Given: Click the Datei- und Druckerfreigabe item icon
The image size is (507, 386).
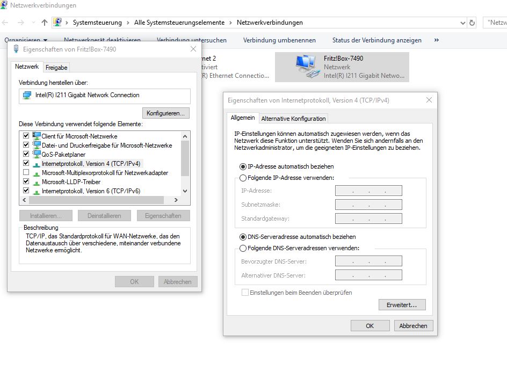Looking at the screenshot, I should tap(37, 145).
